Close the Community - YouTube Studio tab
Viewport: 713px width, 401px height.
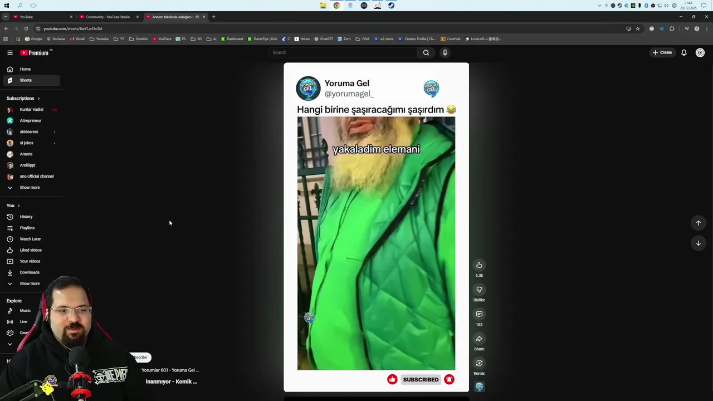click(137, 17)
